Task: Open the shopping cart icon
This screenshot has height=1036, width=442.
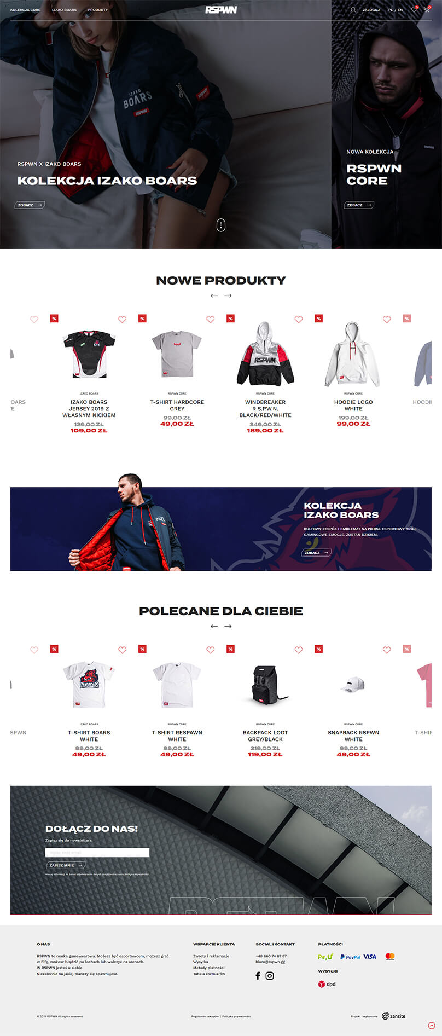Action: [x=427, y=9]
